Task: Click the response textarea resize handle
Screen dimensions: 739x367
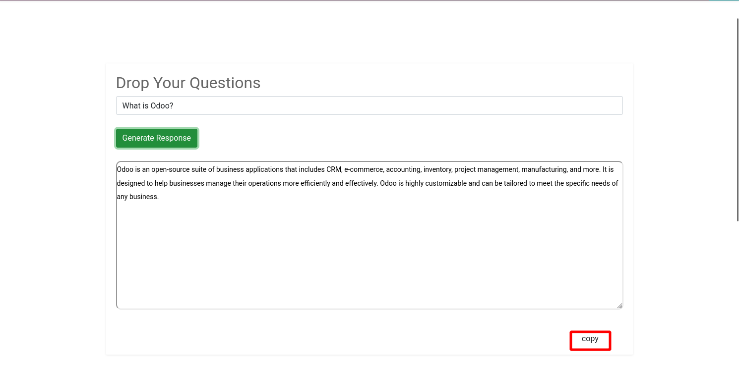Action: (x=619, y=306)
